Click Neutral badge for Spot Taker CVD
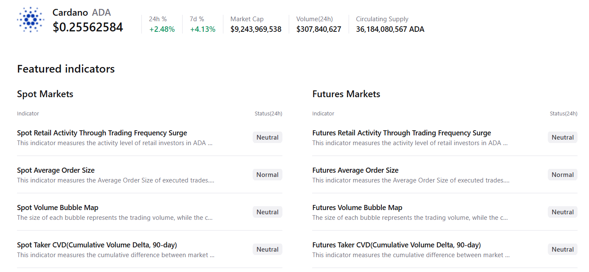The height and width of the screenshot is (272, 589). [268, 250]
